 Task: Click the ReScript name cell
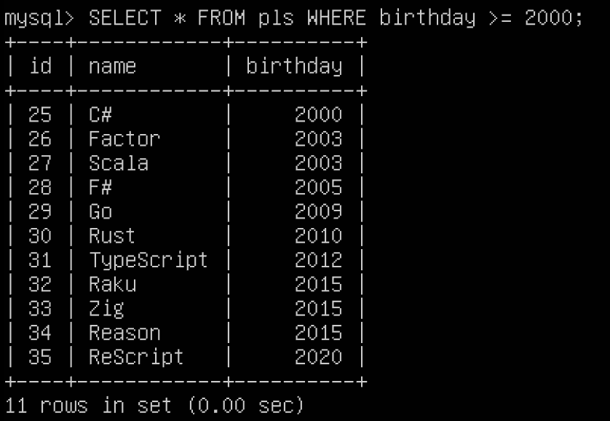point(136,357)
